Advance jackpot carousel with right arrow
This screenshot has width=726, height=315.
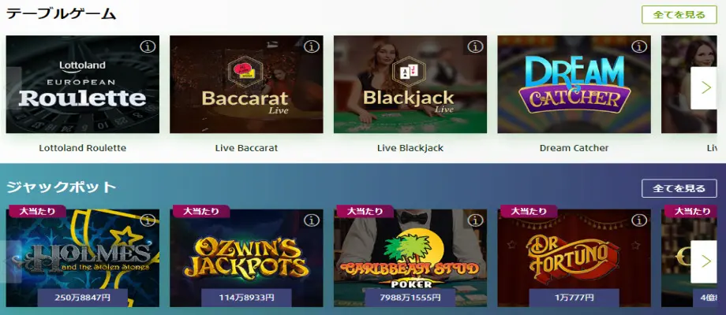pos(705,261)
